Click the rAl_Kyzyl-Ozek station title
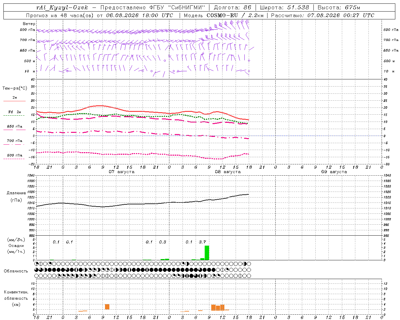Viewport: 400px width, 320px height. [x=62, y=7]
